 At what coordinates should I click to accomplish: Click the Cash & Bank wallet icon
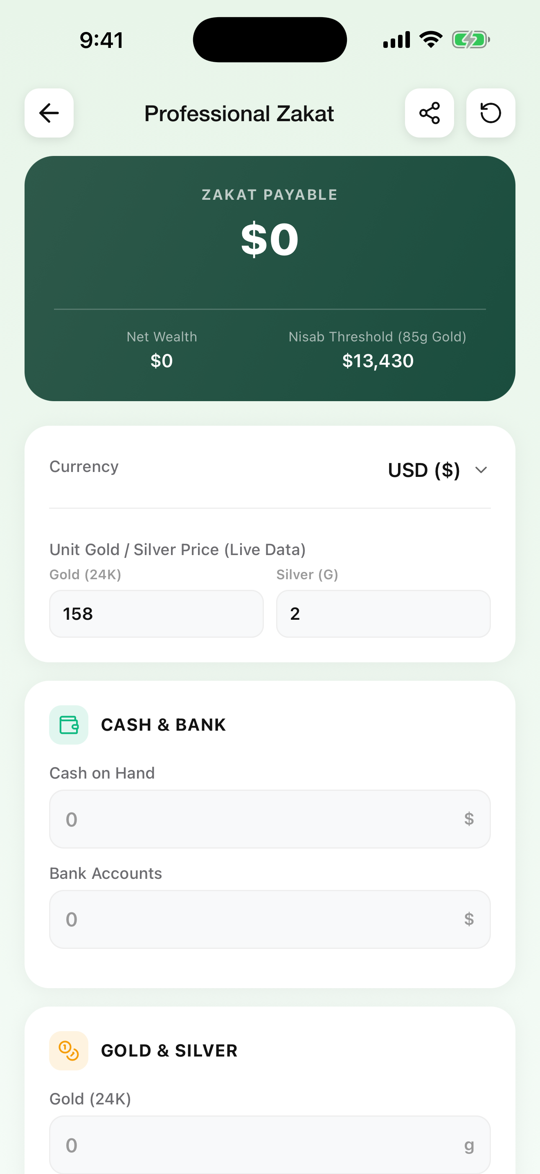click(x=69, y=725)
